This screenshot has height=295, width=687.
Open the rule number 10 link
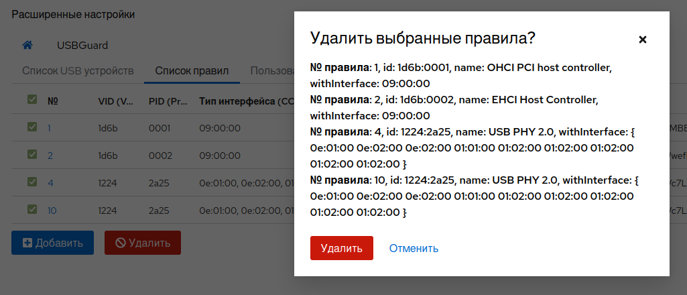click(x=52, y=211)
